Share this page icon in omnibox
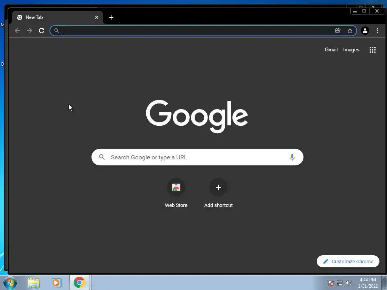The image size is (387, 290). pyautogui.click(x=337, y=31)
